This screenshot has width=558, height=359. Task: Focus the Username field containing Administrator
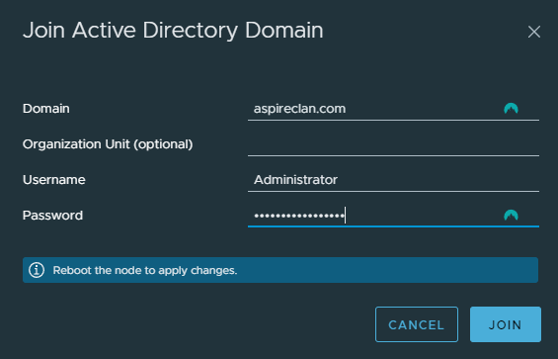click(393, 180)
